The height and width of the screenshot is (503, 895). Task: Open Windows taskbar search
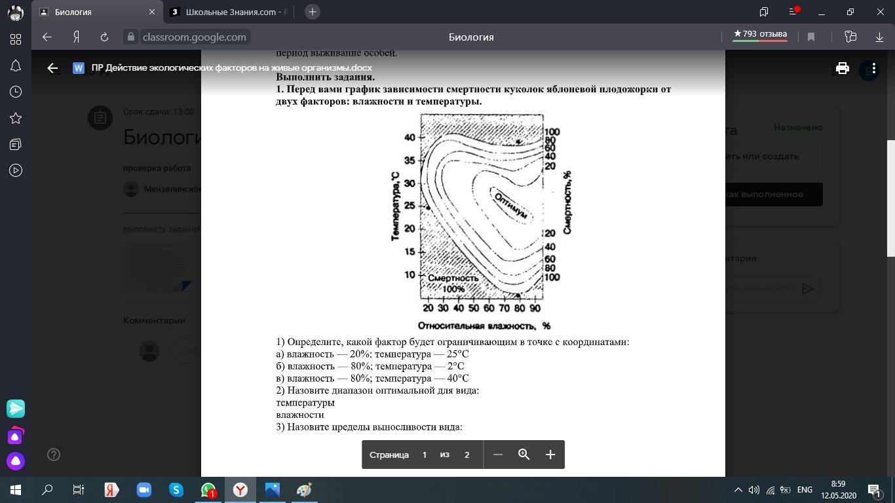coord(47,490)
